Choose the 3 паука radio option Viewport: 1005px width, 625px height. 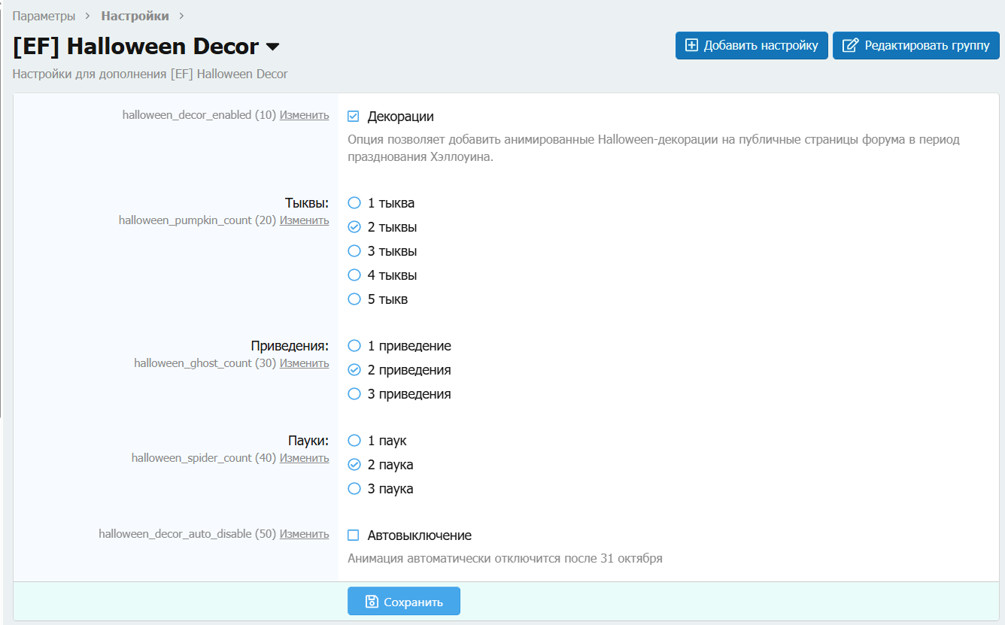[354, 489]
